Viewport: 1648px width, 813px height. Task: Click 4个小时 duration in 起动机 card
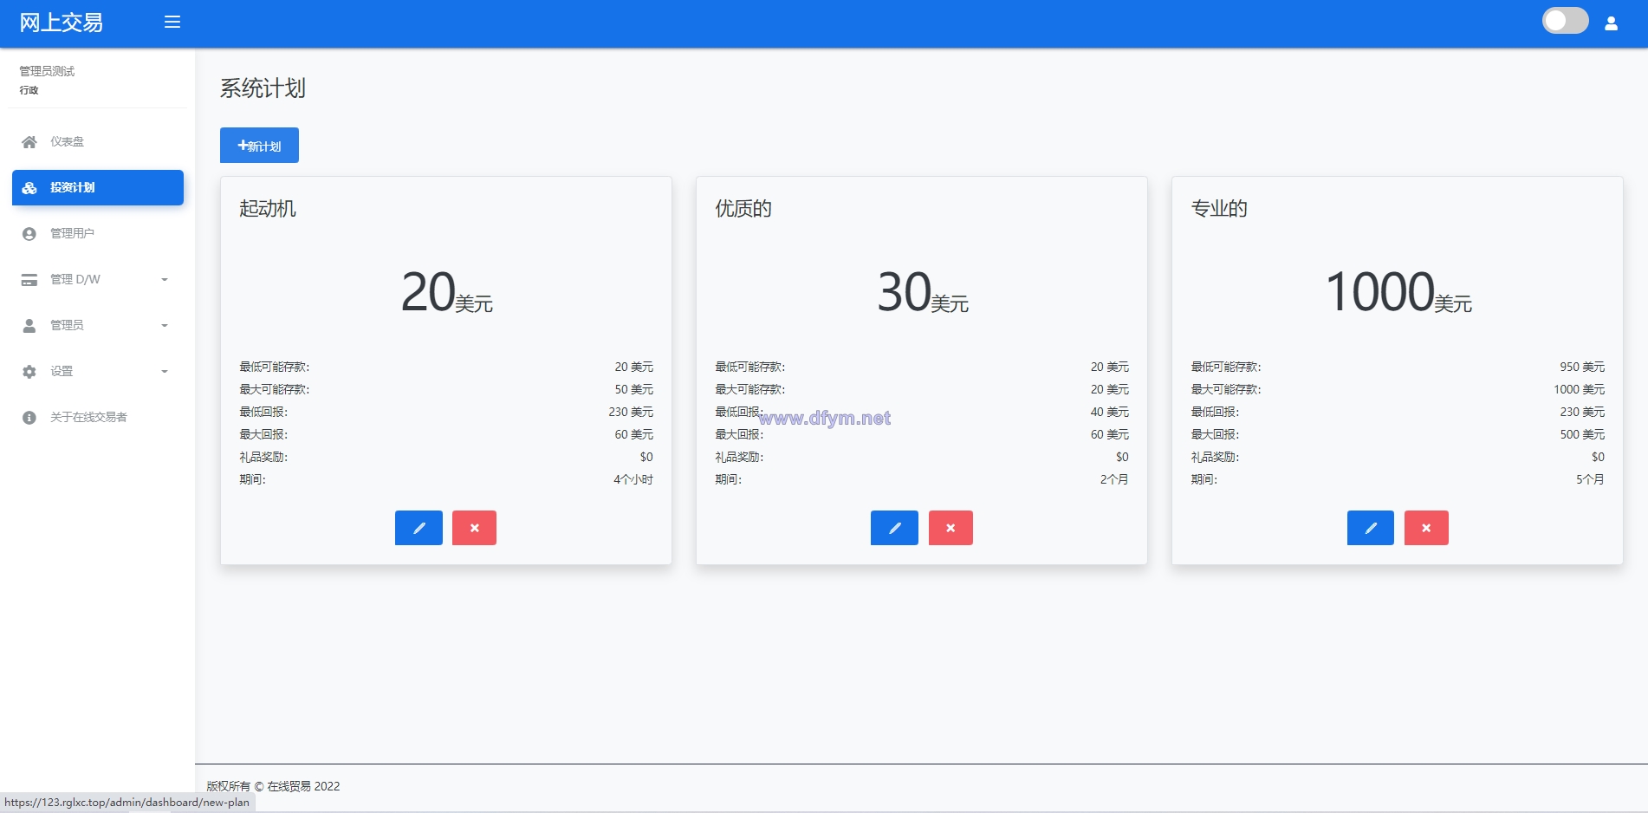tap(633, 479)
